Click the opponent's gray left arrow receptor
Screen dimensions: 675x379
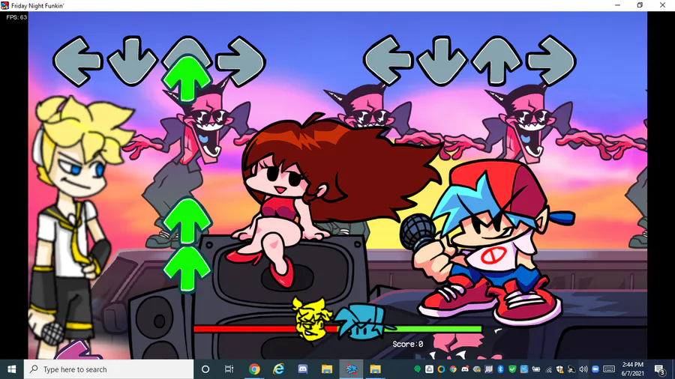click(77, 61)
